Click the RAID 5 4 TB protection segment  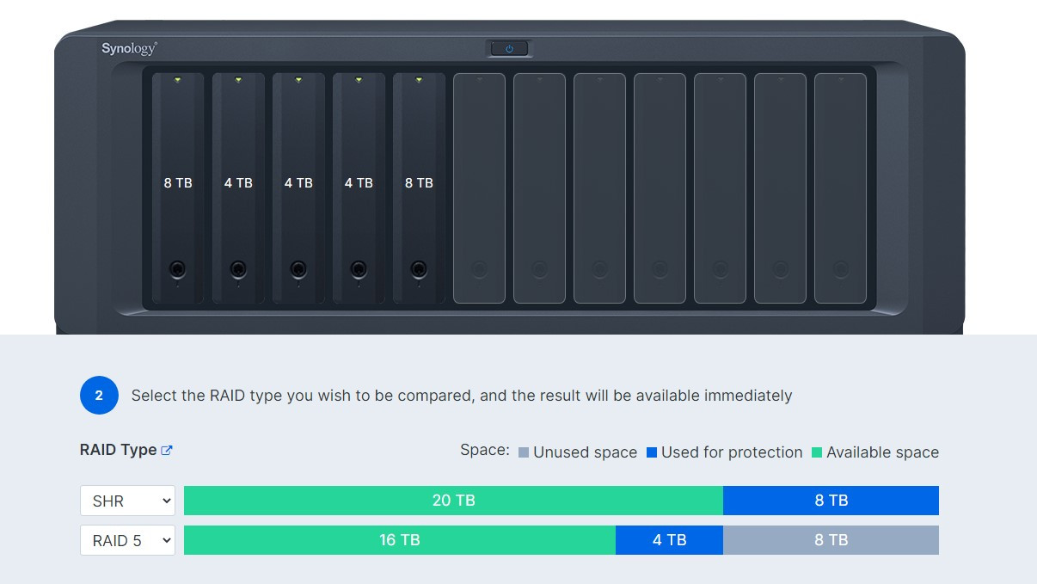tap(669, 540)
